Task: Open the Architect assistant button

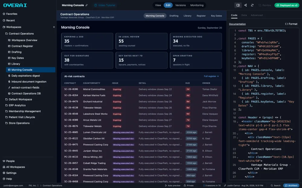Action: (x=291, y=186)
